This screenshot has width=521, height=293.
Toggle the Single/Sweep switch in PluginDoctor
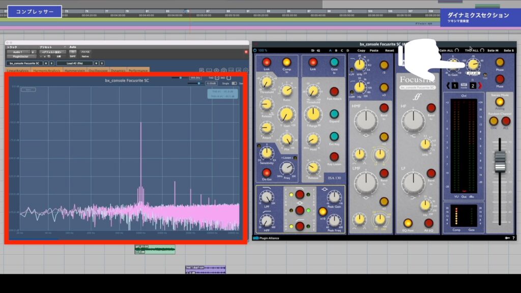pos(234,83)
